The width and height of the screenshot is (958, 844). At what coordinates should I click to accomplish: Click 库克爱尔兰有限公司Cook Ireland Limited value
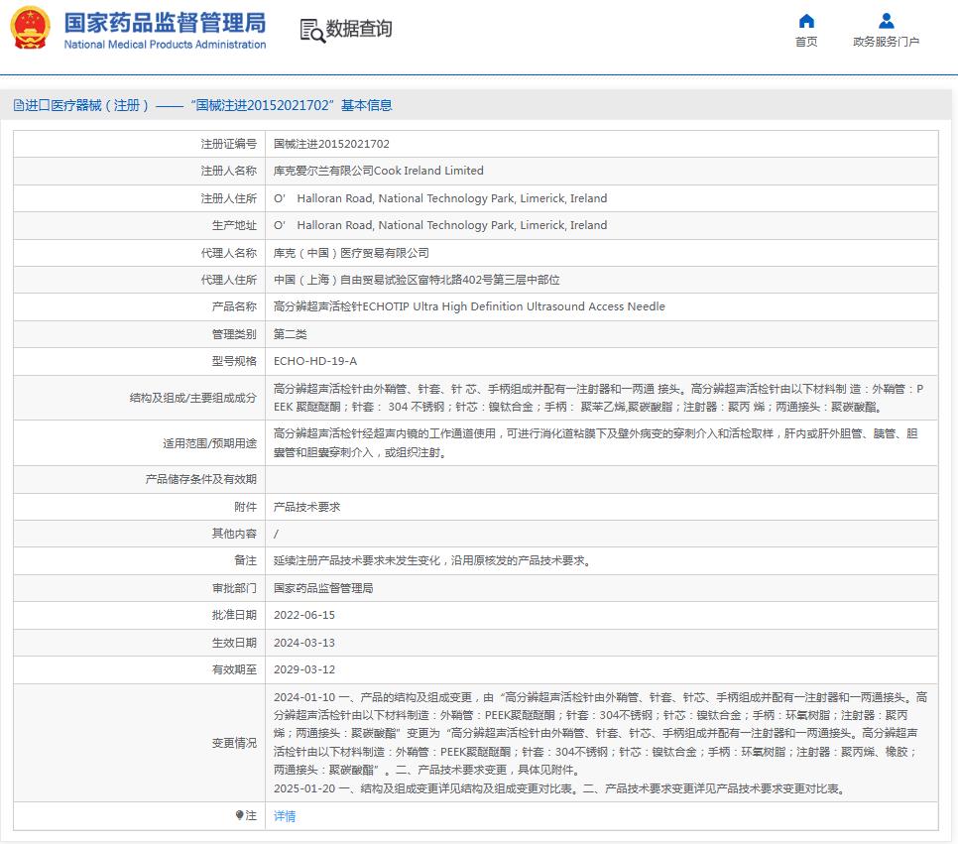(378, 171)
